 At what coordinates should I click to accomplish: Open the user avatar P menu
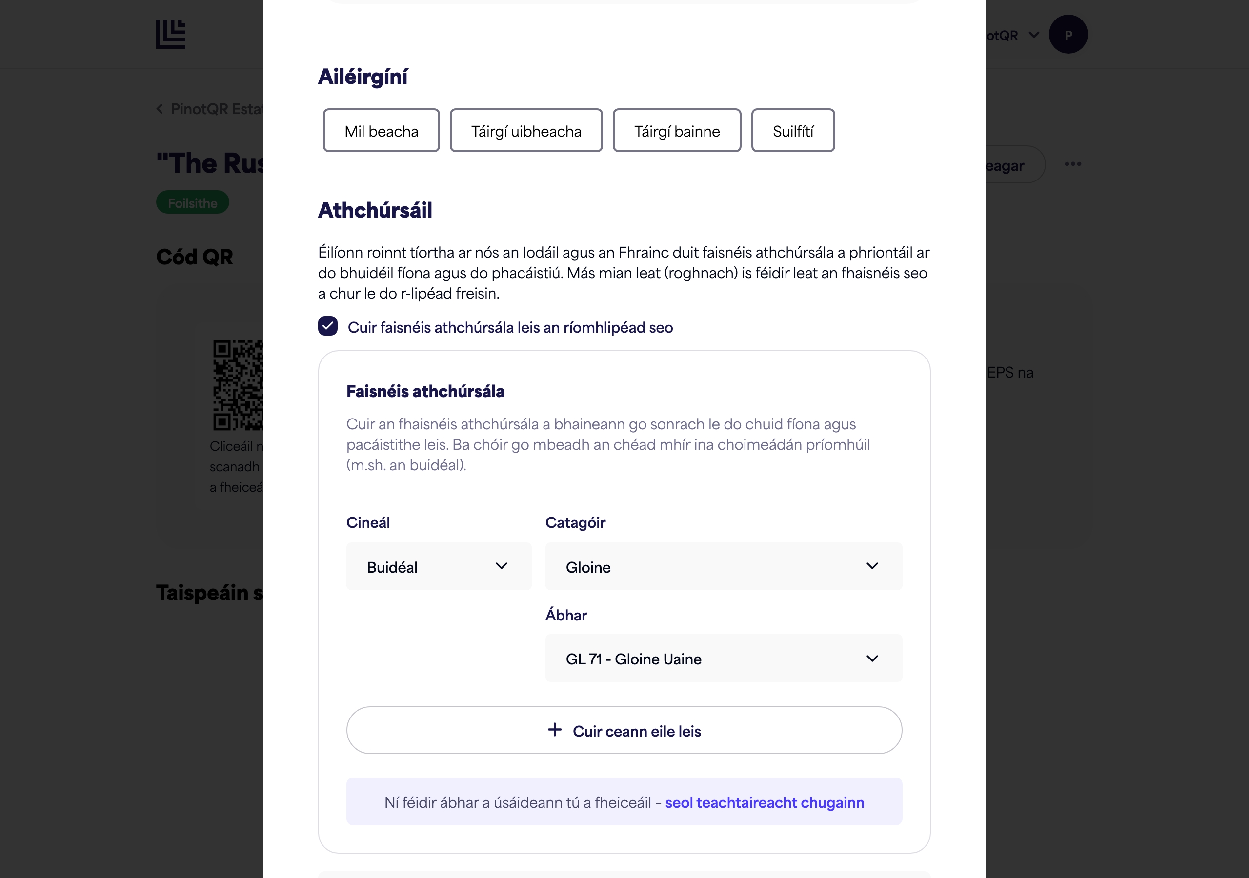1068,34
